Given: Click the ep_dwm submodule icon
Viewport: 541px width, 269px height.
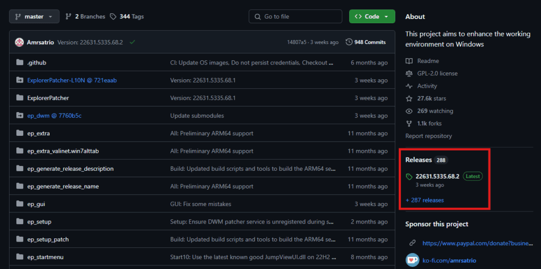Looking at the screenshot, I should point(20,116).
